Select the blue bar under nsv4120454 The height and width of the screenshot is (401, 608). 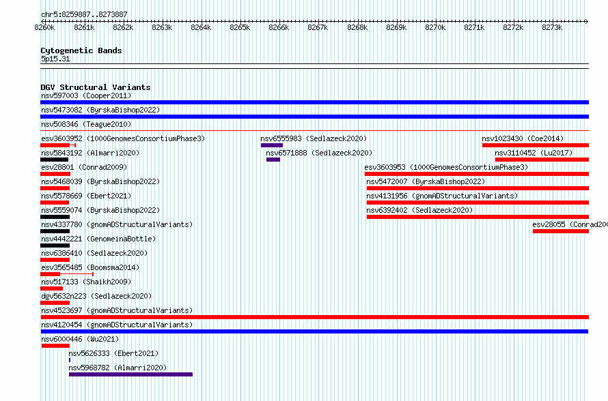pos(314,331)
